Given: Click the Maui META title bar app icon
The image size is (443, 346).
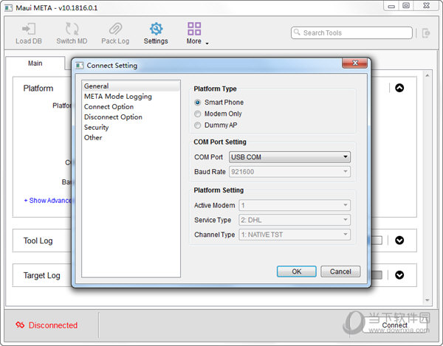Looking at the screenshot, I should pyautogui.click(x=8, y=8).
